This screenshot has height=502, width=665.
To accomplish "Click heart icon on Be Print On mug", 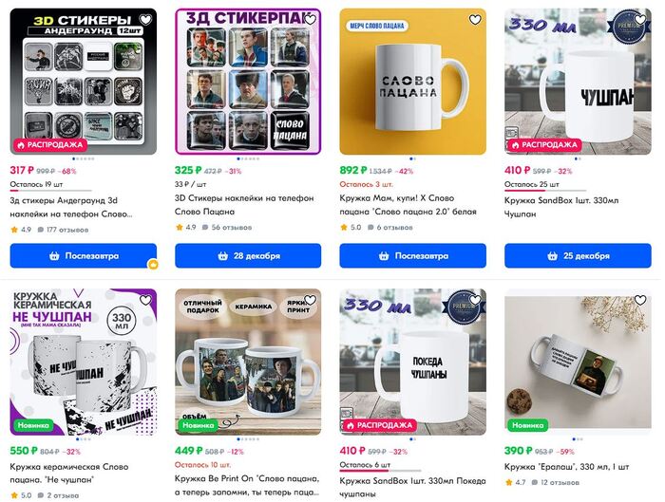I will (x=311, y=300).
